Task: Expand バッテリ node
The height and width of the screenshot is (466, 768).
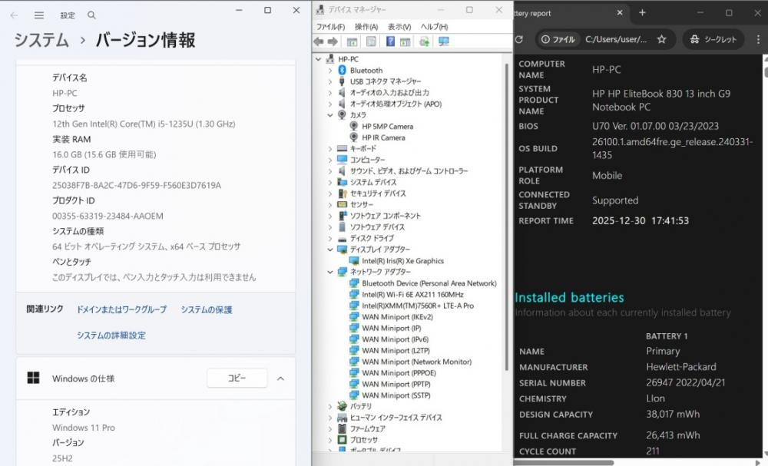Action: coord(330,406)
